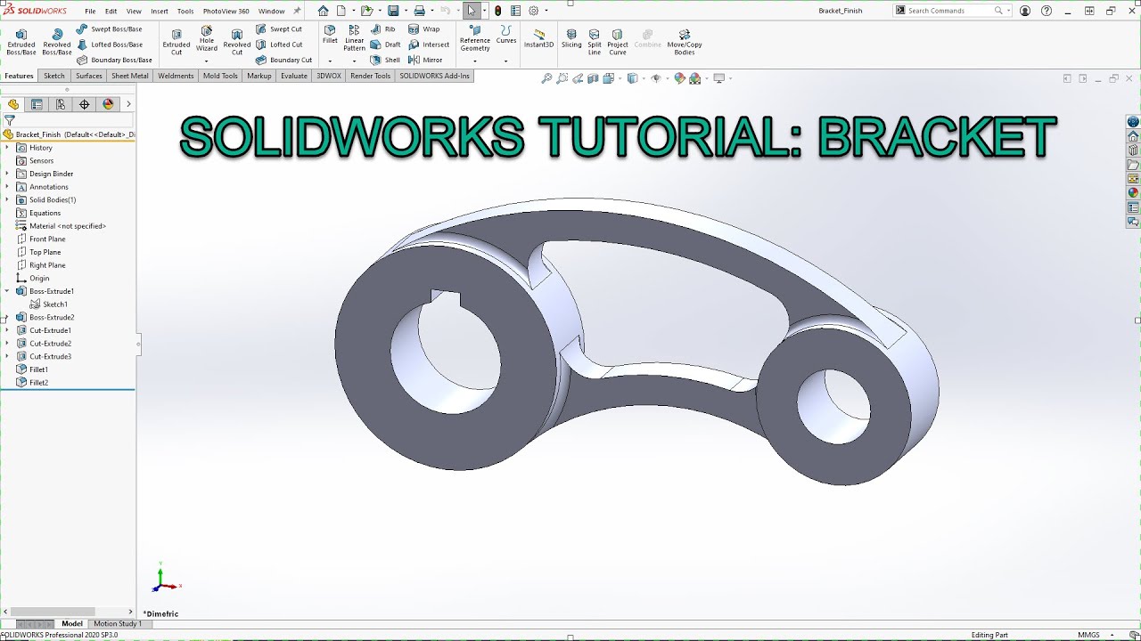Select the Front Plane item
This screenshot has height=641, width=1141.
click(41, 239)
